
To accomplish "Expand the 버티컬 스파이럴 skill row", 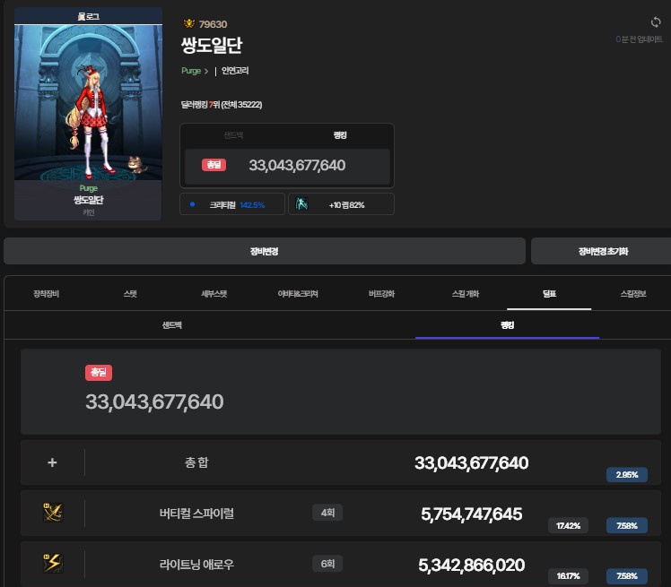I will click(x=196, y=514).
